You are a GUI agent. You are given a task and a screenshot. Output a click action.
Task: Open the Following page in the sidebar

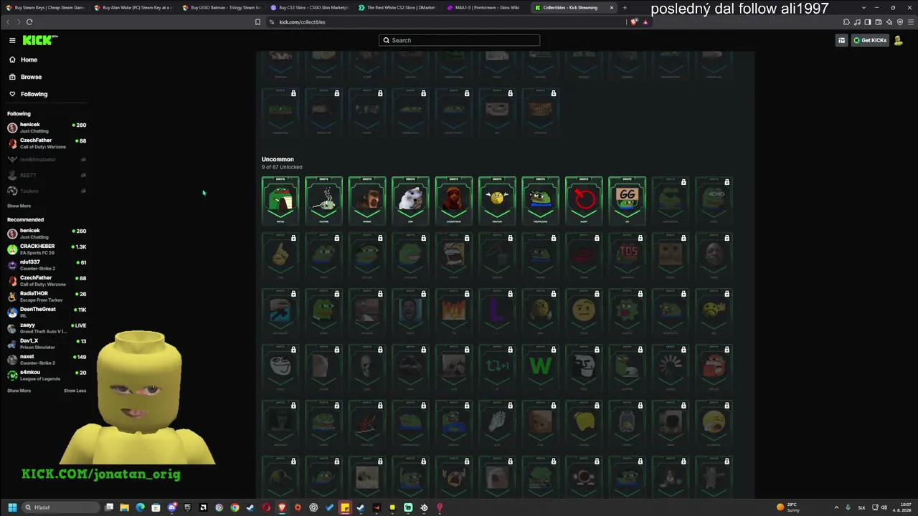tap(34, 94)
